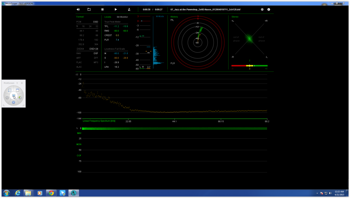The width and height of the screenshot is (350, 198).
Task: Click the M-Mode label
Action: click(x=160, y=16)
